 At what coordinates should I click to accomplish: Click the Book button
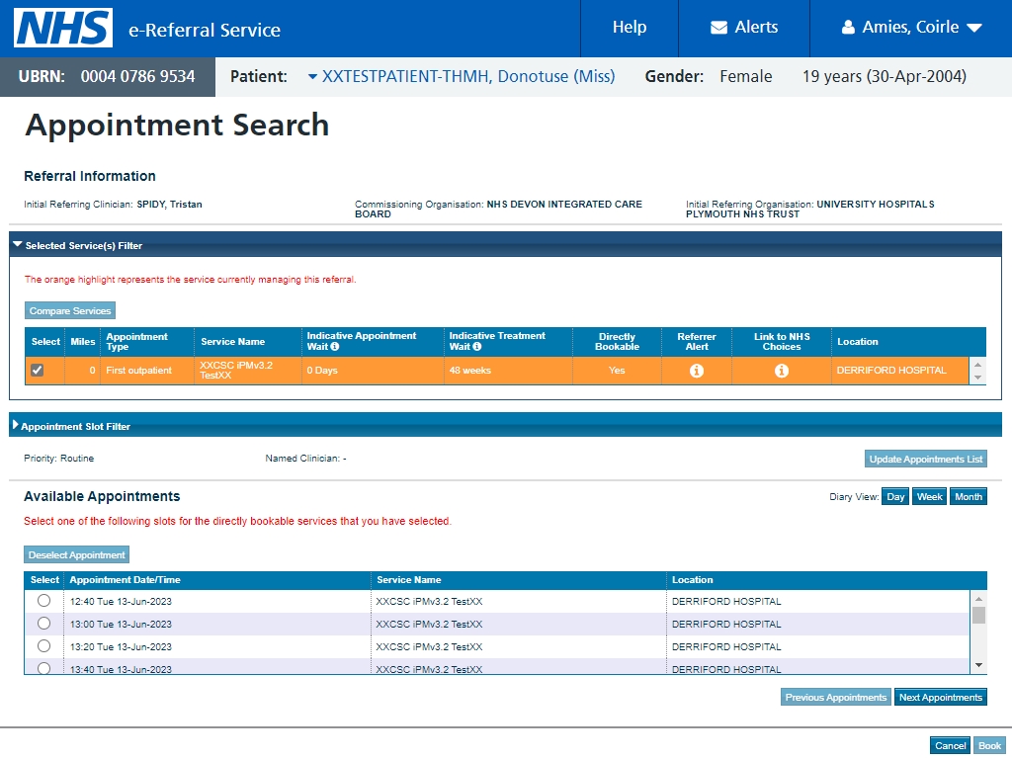click(989, 745)
